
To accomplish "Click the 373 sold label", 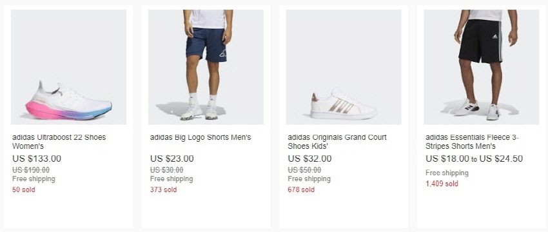I will [x=164, y=189].
